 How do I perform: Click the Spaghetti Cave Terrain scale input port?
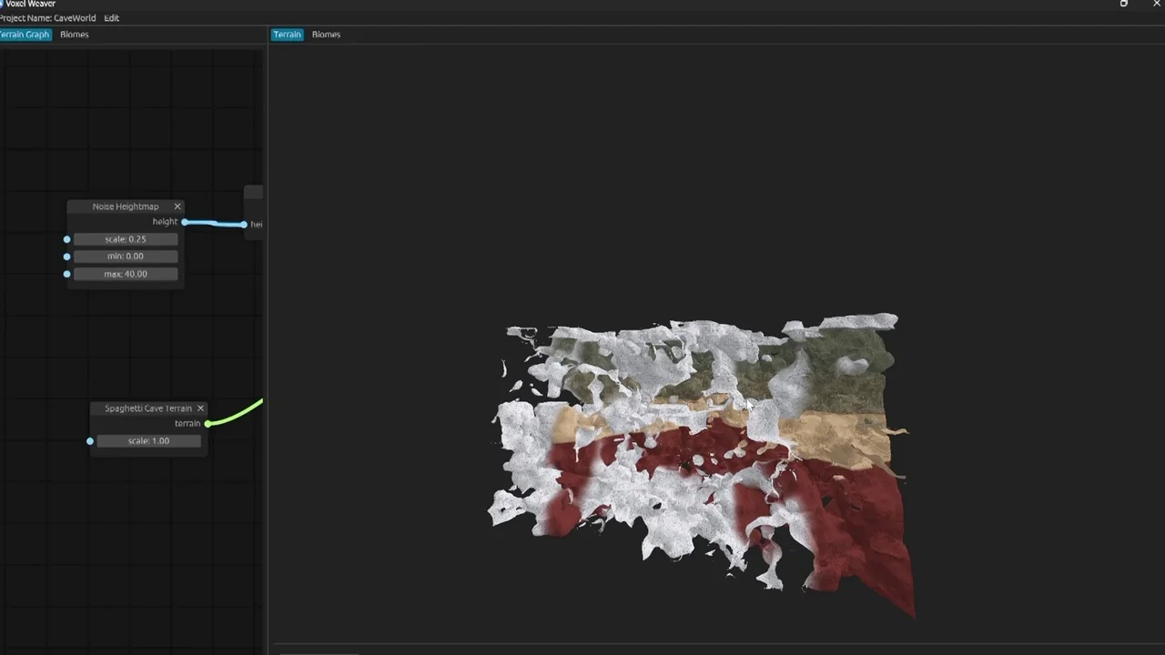point(90,441)
